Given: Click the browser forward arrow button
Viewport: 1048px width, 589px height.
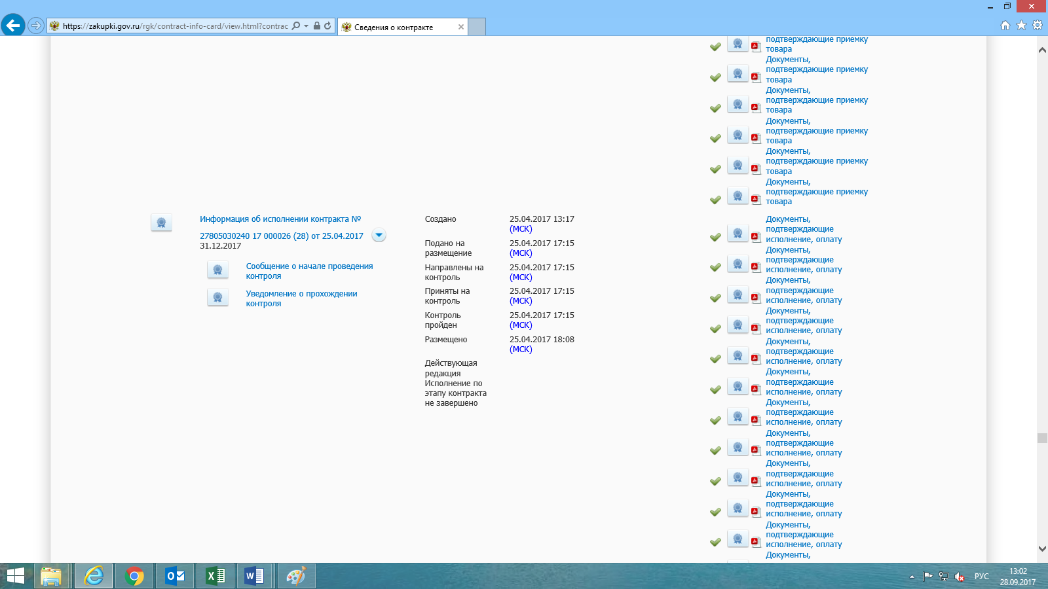Looking at the screenshot, I should click(36, 26).
